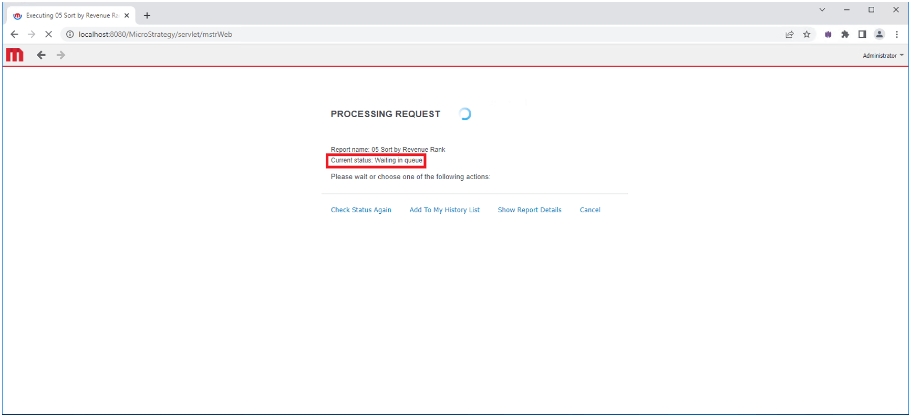Open the browser extensions puzzle icon

845,34
